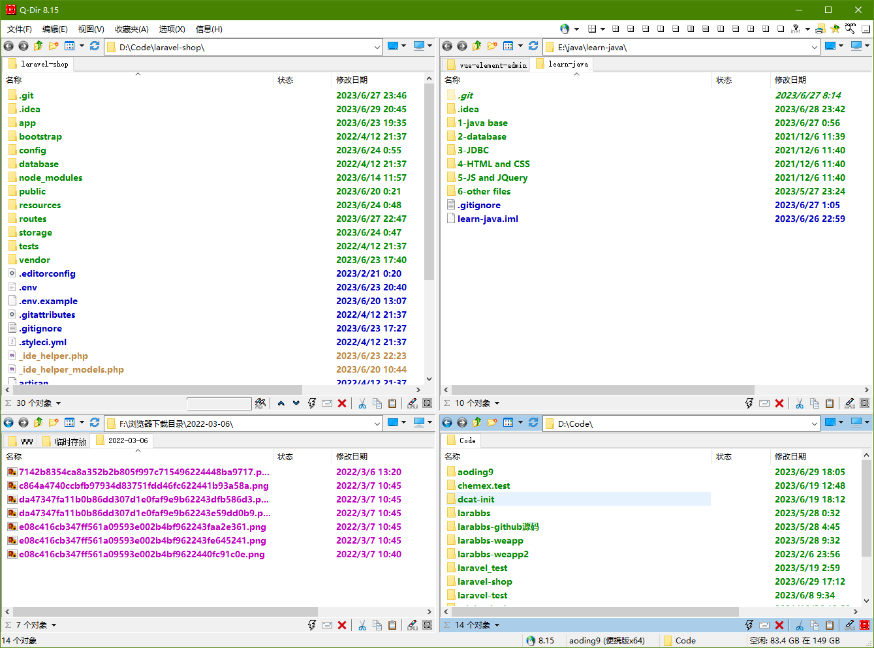Image resolution: width=874 pixels, height=648 pixels.
Task: Click lightning bolt icon in Code pane status bar
Action: 749,625
